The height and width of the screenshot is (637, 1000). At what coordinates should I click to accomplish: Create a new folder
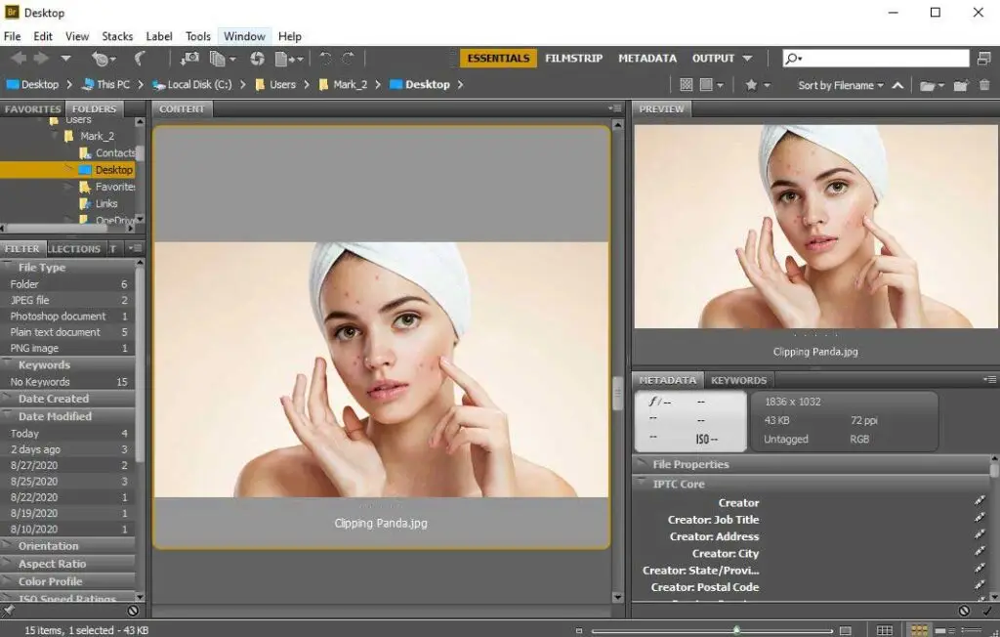(x=961, y=85)
